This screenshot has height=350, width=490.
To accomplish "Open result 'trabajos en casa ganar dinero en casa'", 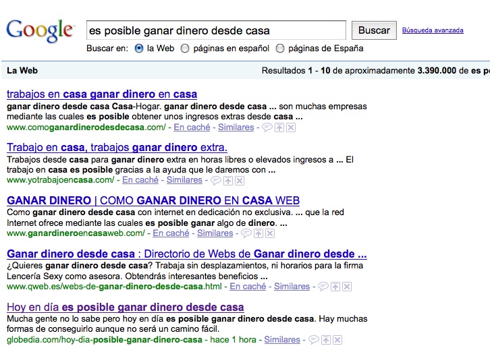I will 102,94.
